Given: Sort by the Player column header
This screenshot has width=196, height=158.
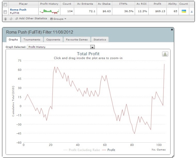Looking at the screenshot, I should [x=24, y=4].
